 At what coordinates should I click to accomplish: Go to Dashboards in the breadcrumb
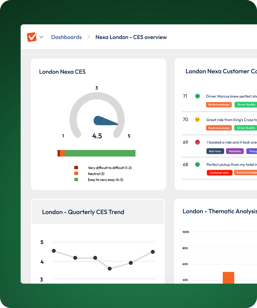coord(66,37)
